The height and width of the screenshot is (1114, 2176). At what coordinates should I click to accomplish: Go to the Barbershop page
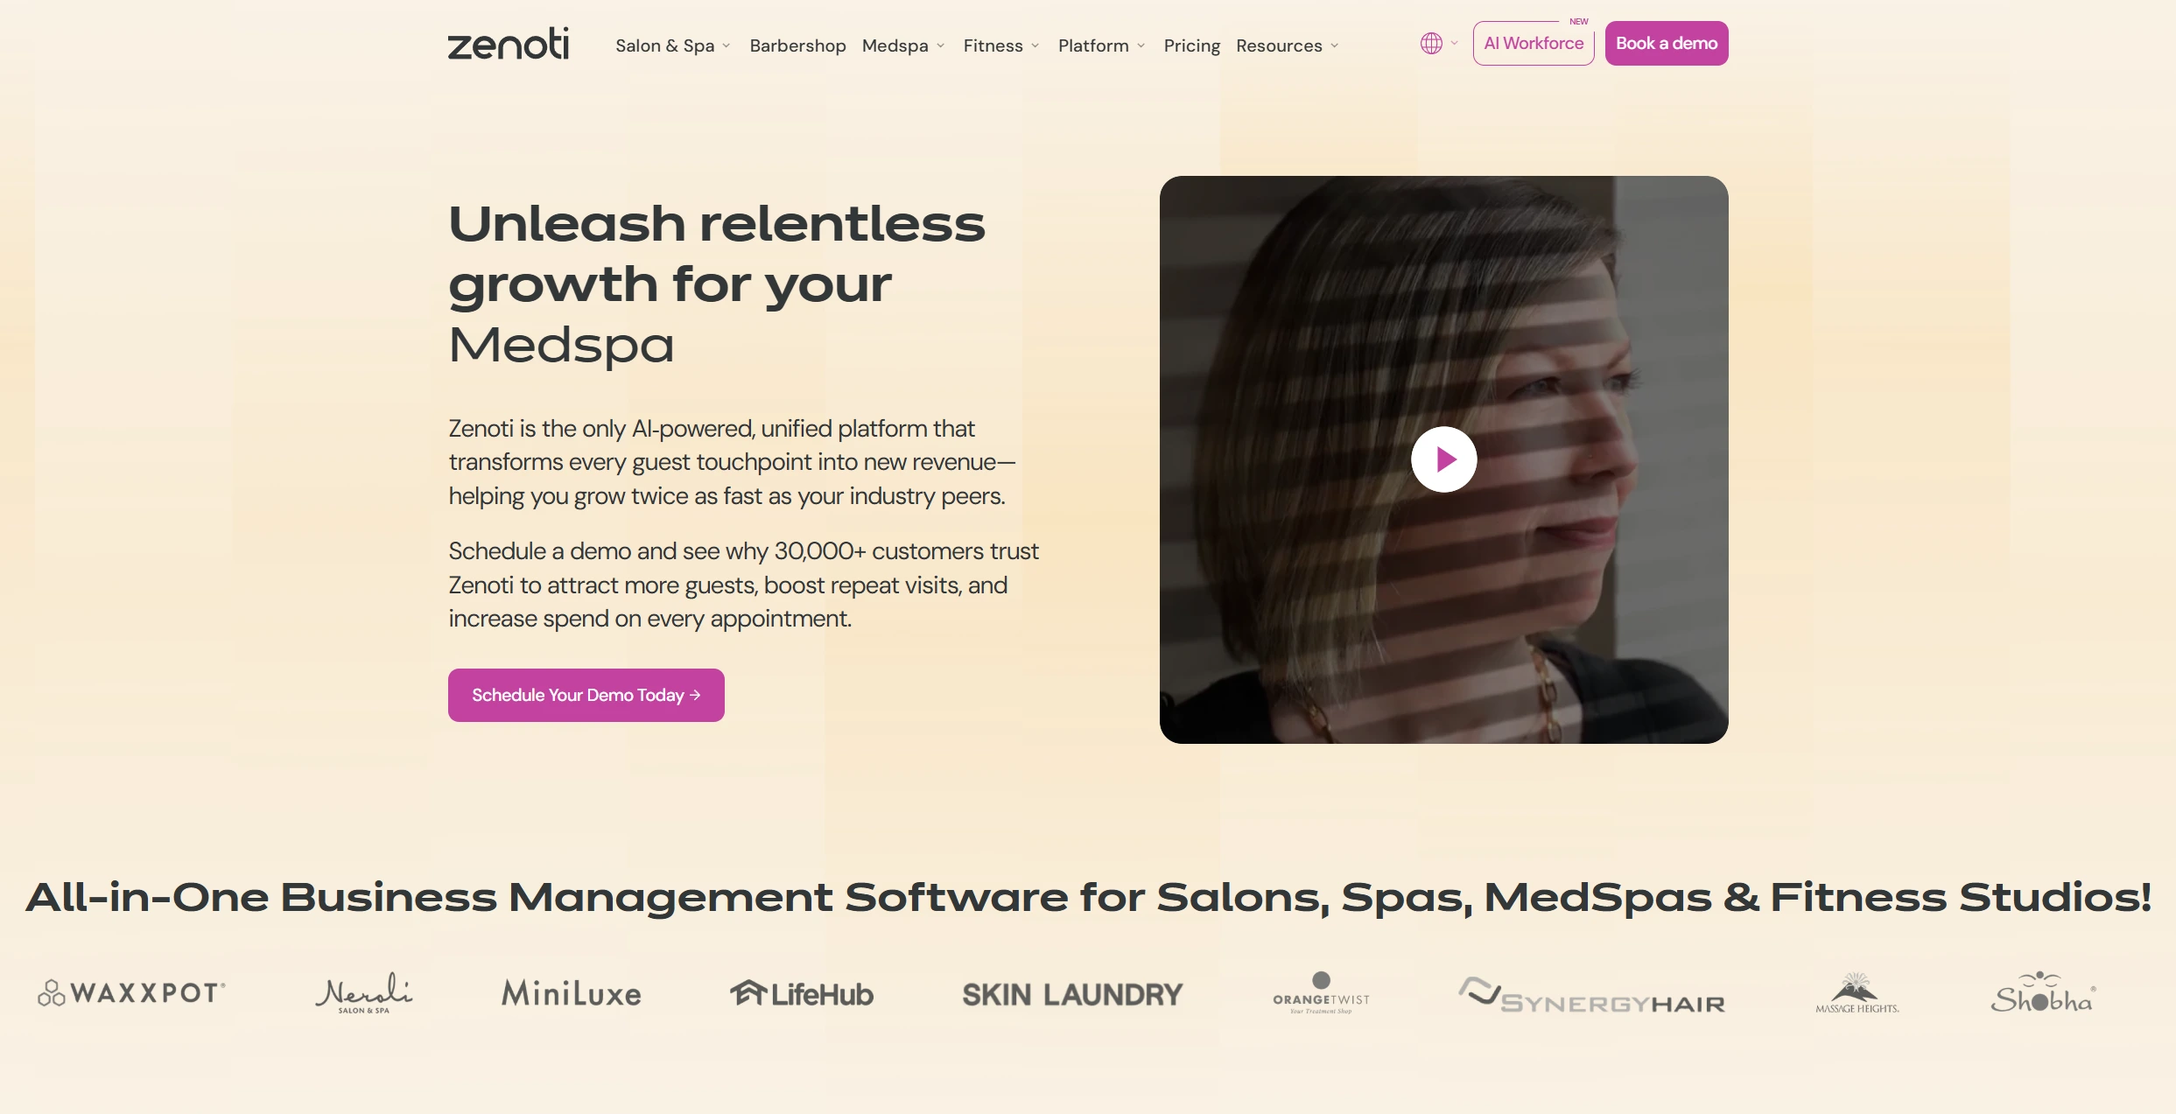point(797,46)
